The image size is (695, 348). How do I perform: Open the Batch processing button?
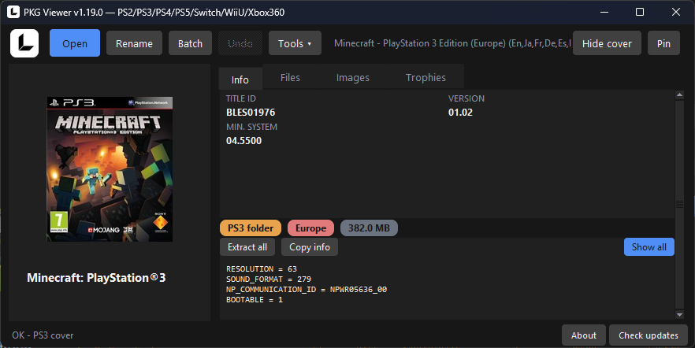click(190, 43)
